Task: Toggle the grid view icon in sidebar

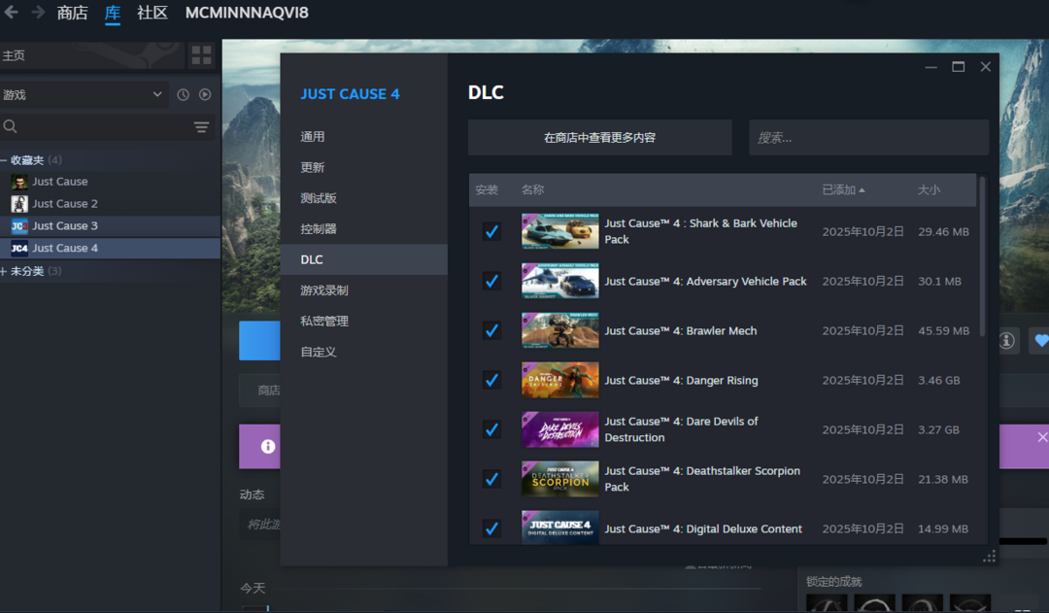Action: (x=201, y=55)
